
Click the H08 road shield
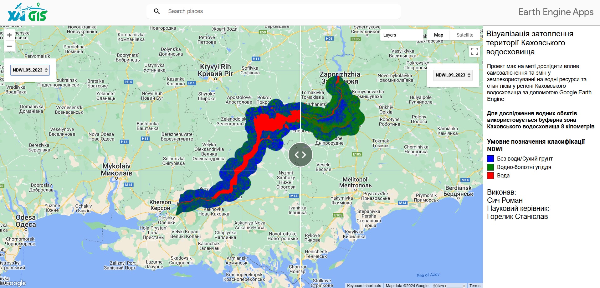tap(329, 39)
